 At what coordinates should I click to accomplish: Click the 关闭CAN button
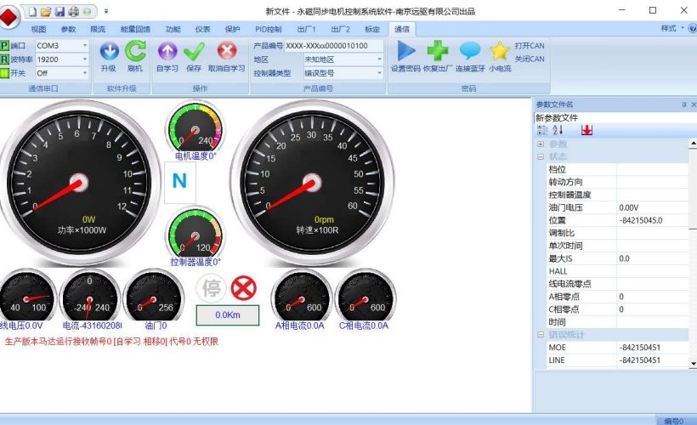(530, 59)
